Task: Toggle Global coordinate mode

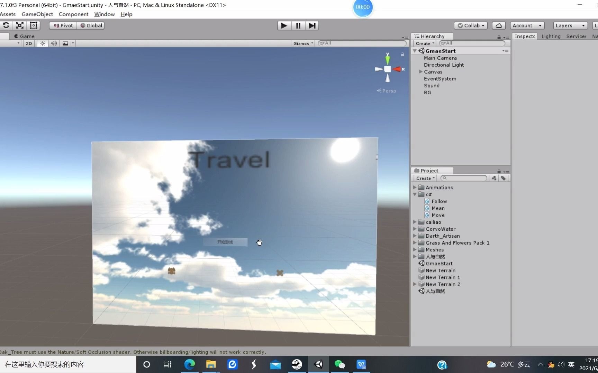Action: pyautogui.click(x=91, y=26)
